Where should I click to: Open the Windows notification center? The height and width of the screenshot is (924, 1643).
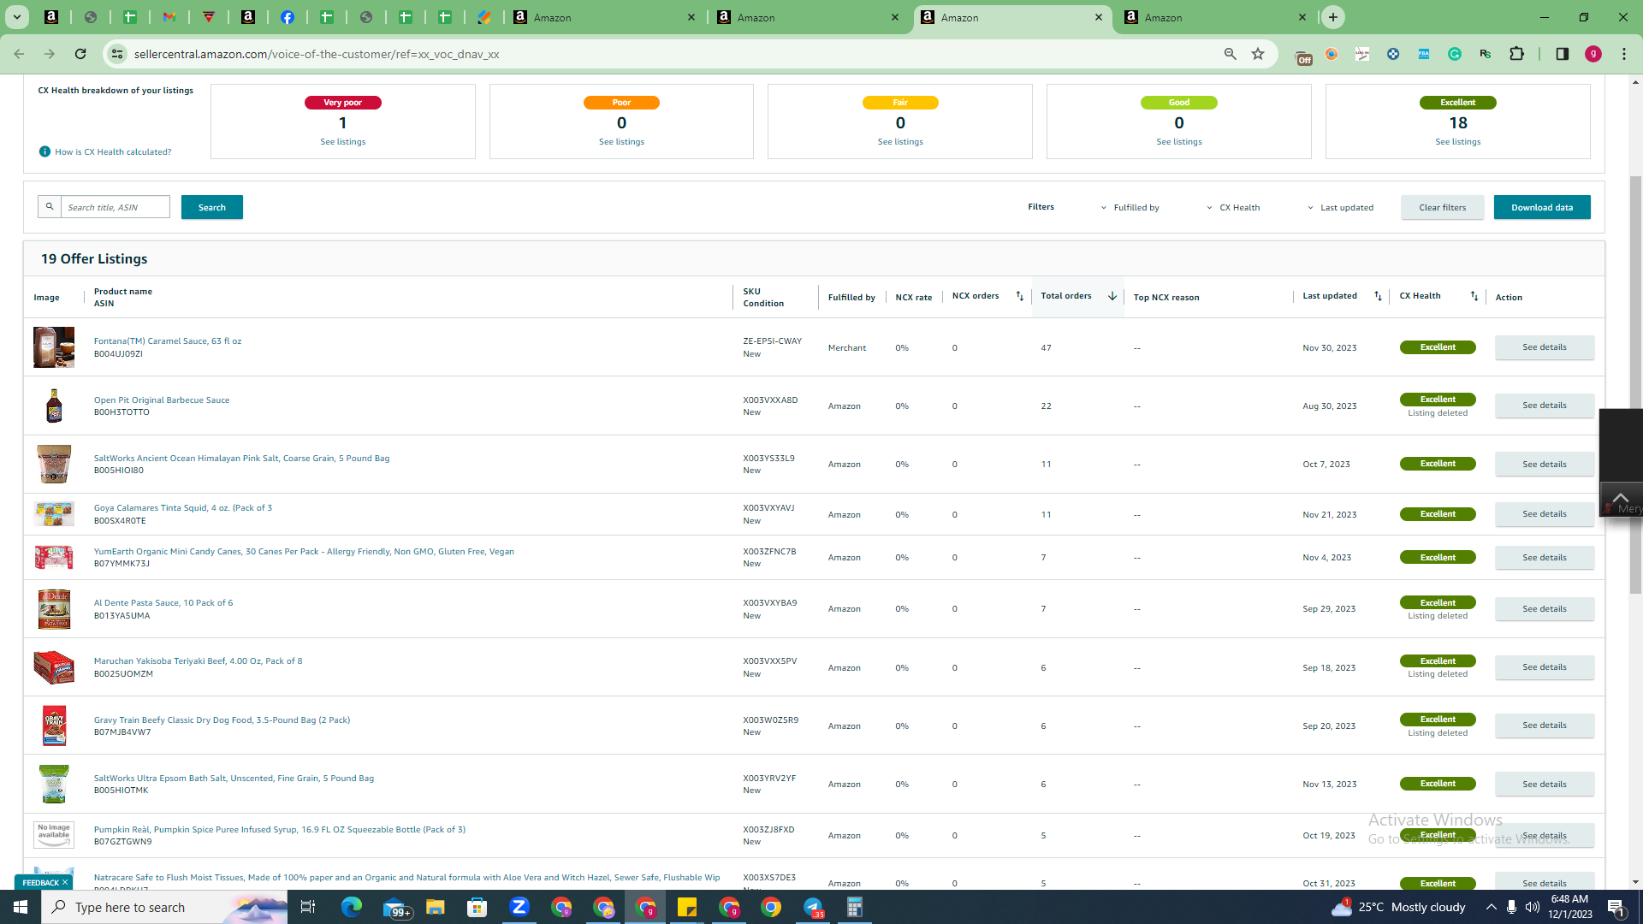coord(1616,907)
